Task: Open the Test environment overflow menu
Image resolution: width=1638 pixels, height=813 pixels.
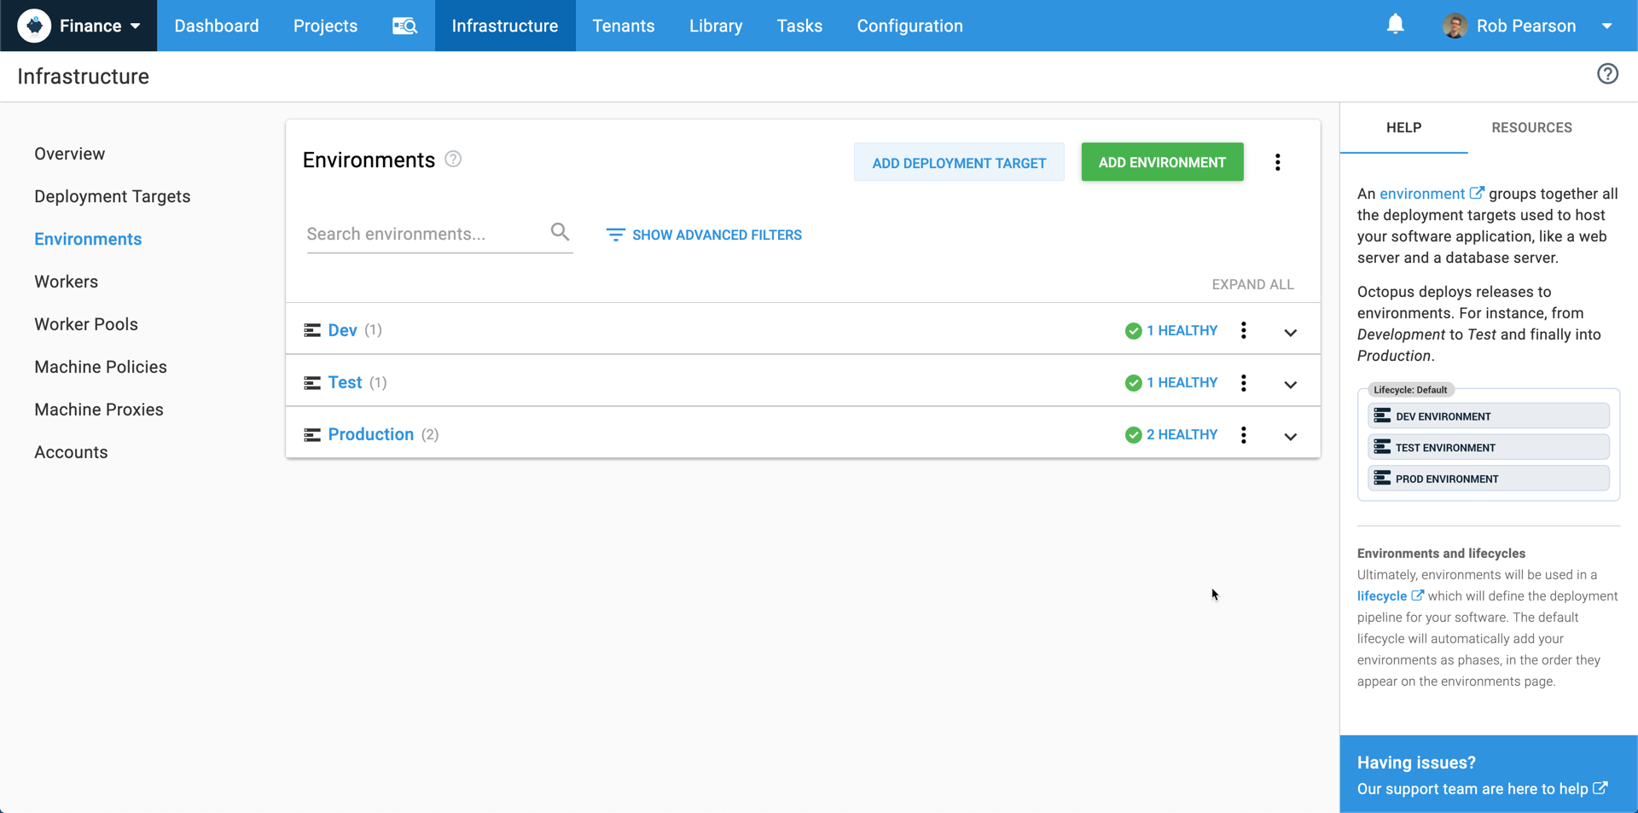Action: pos(1243,383)
